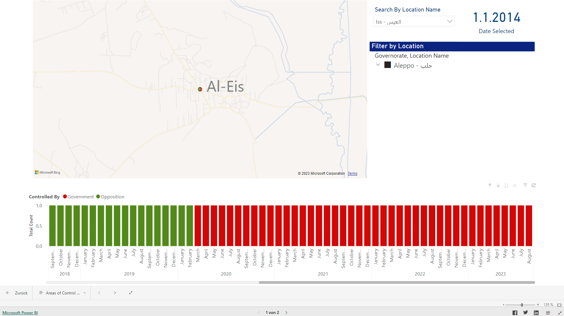Image resolution: width=564 pixels, height=316 pixels.
Task: Click the chart horizontal scrollbar
Action: 396,283
